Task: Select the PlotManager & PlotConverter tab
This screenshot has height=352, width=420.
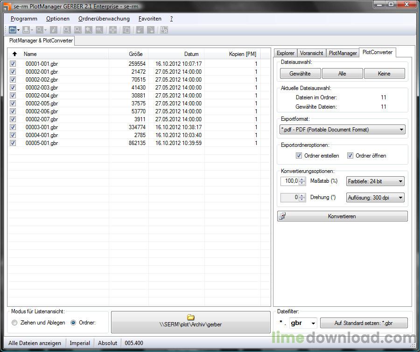Action: tap(41, 41)
